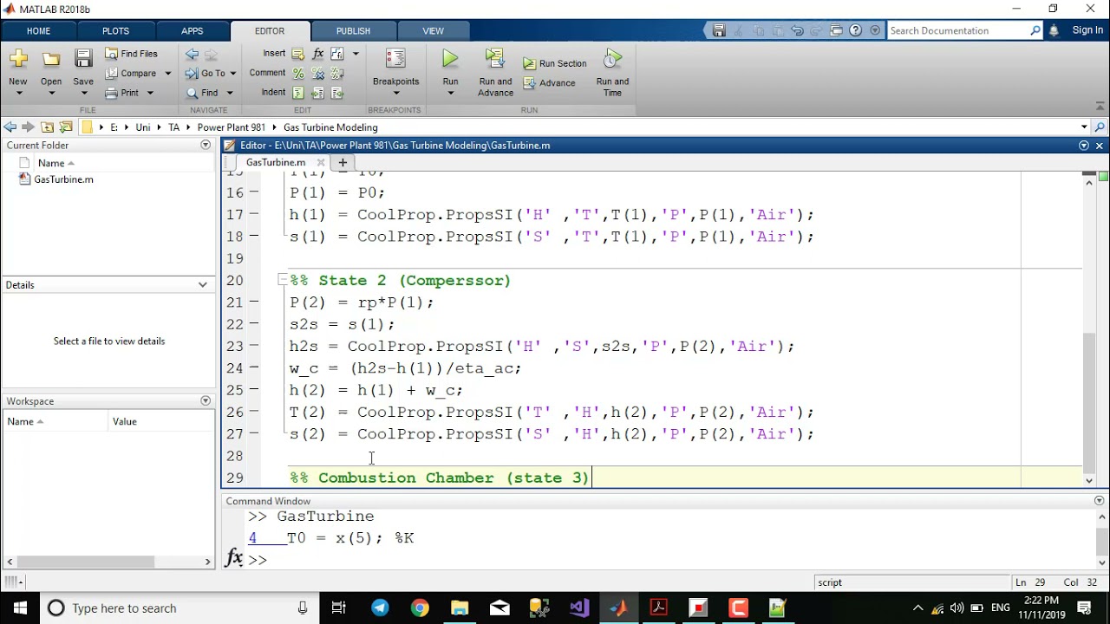This screenshot has width=1110, height=624.
Task: Insert a section break icon
Action: 298,54
